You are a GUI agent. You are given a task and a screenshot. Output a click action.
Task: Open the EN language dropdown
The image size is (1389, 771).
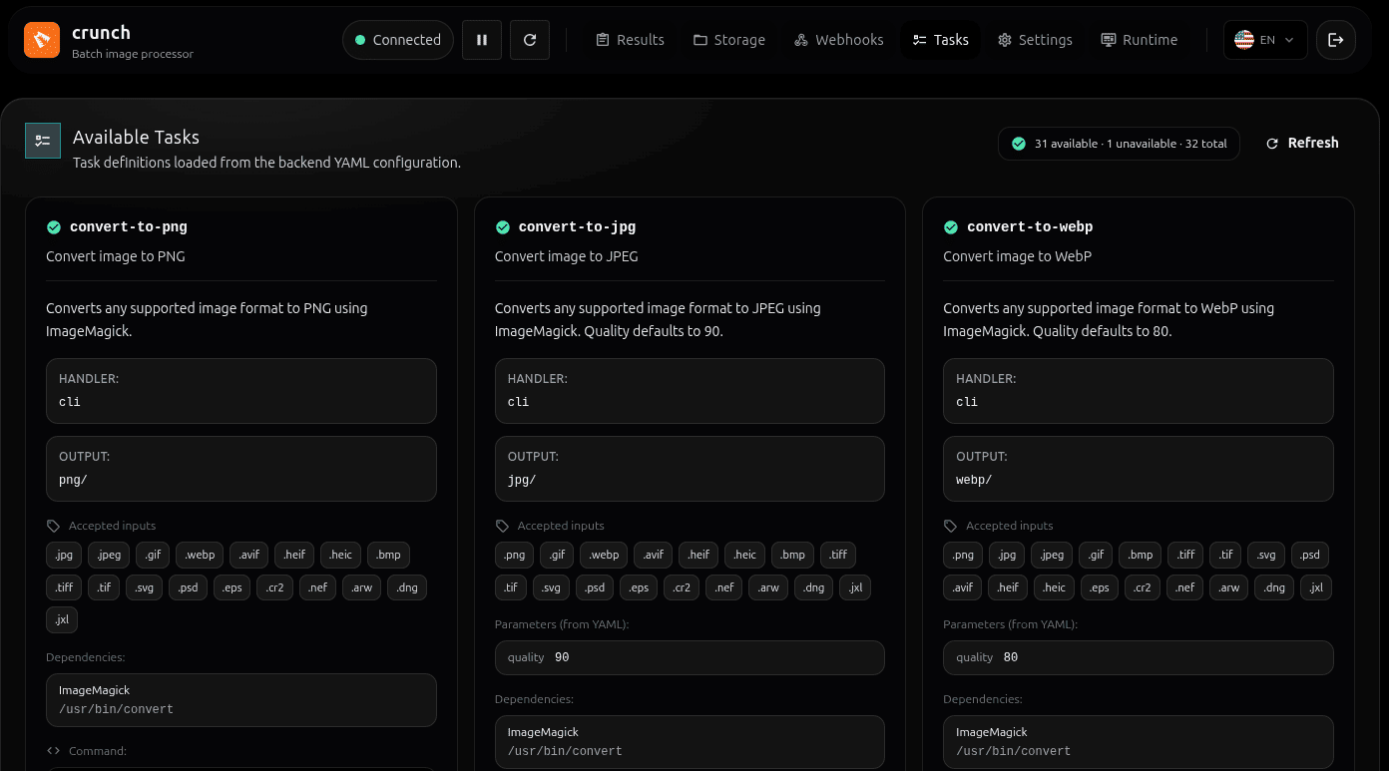(x=1265, y=40)
